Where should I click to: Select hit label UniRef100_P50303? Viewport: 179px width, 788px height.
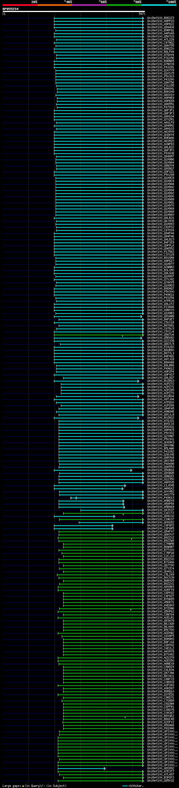[x=161, y=77]
